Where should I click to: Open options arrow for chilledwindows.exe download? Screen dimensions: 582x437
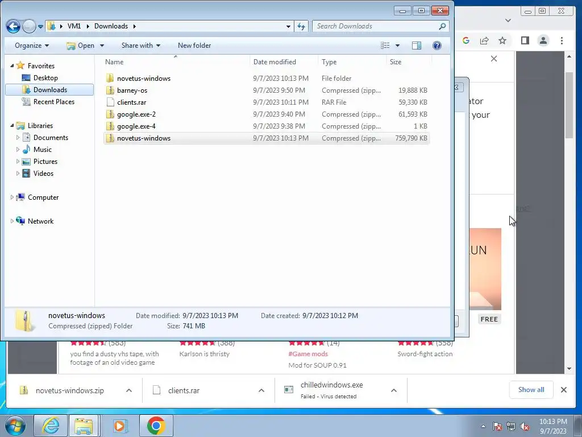[x=394, y=390]
